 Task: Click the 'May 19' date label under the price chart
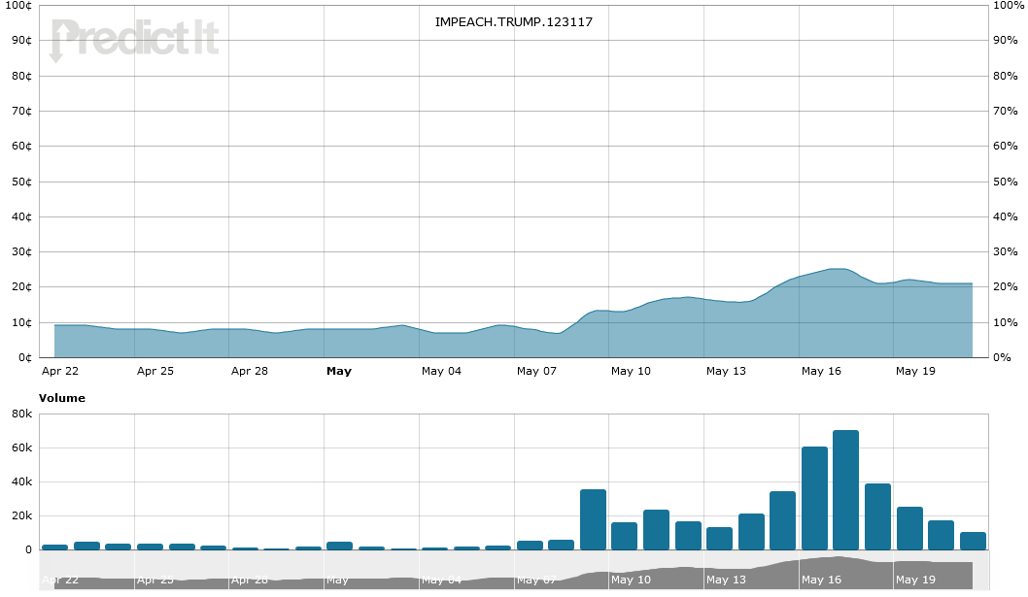[x=915, y=371]
